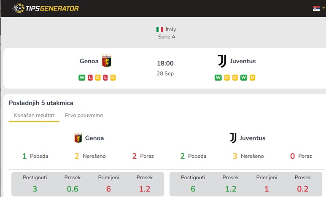Open the Serie A league link
Viewport: 326px width, 197px height.
[167, 37]
